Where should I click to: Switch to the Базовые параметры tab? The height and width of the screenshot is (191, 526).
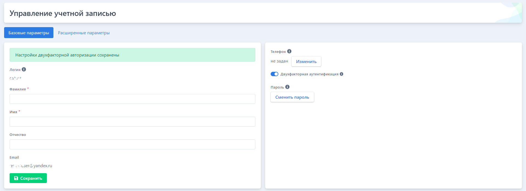pos(29,33)
